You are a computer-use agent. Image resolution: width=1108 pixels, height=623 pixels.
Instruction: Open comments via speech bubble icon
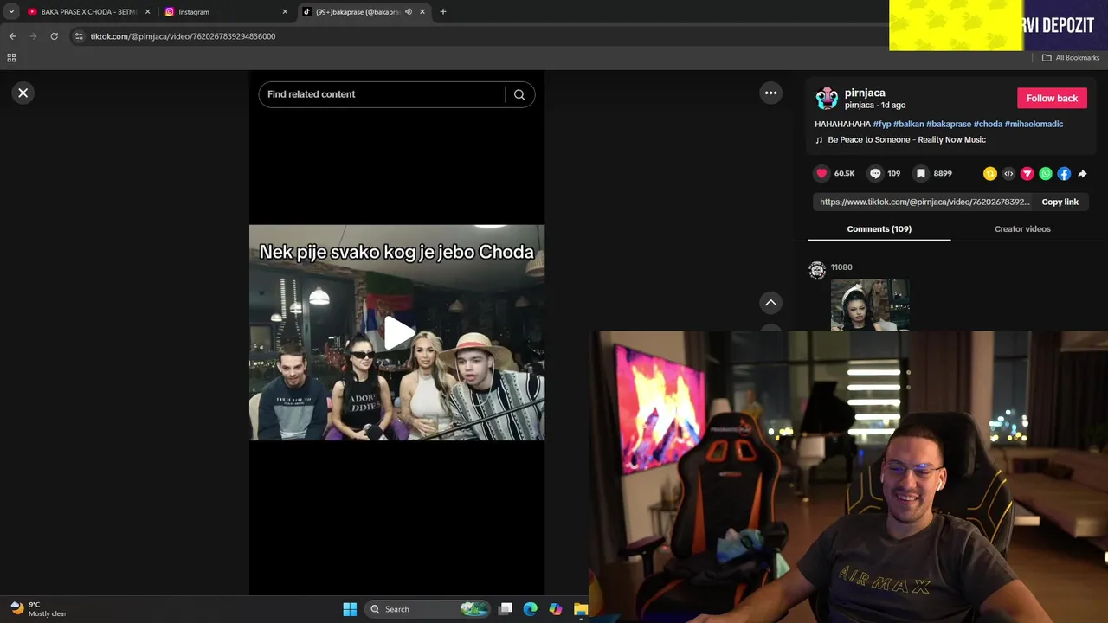point(875,173)
